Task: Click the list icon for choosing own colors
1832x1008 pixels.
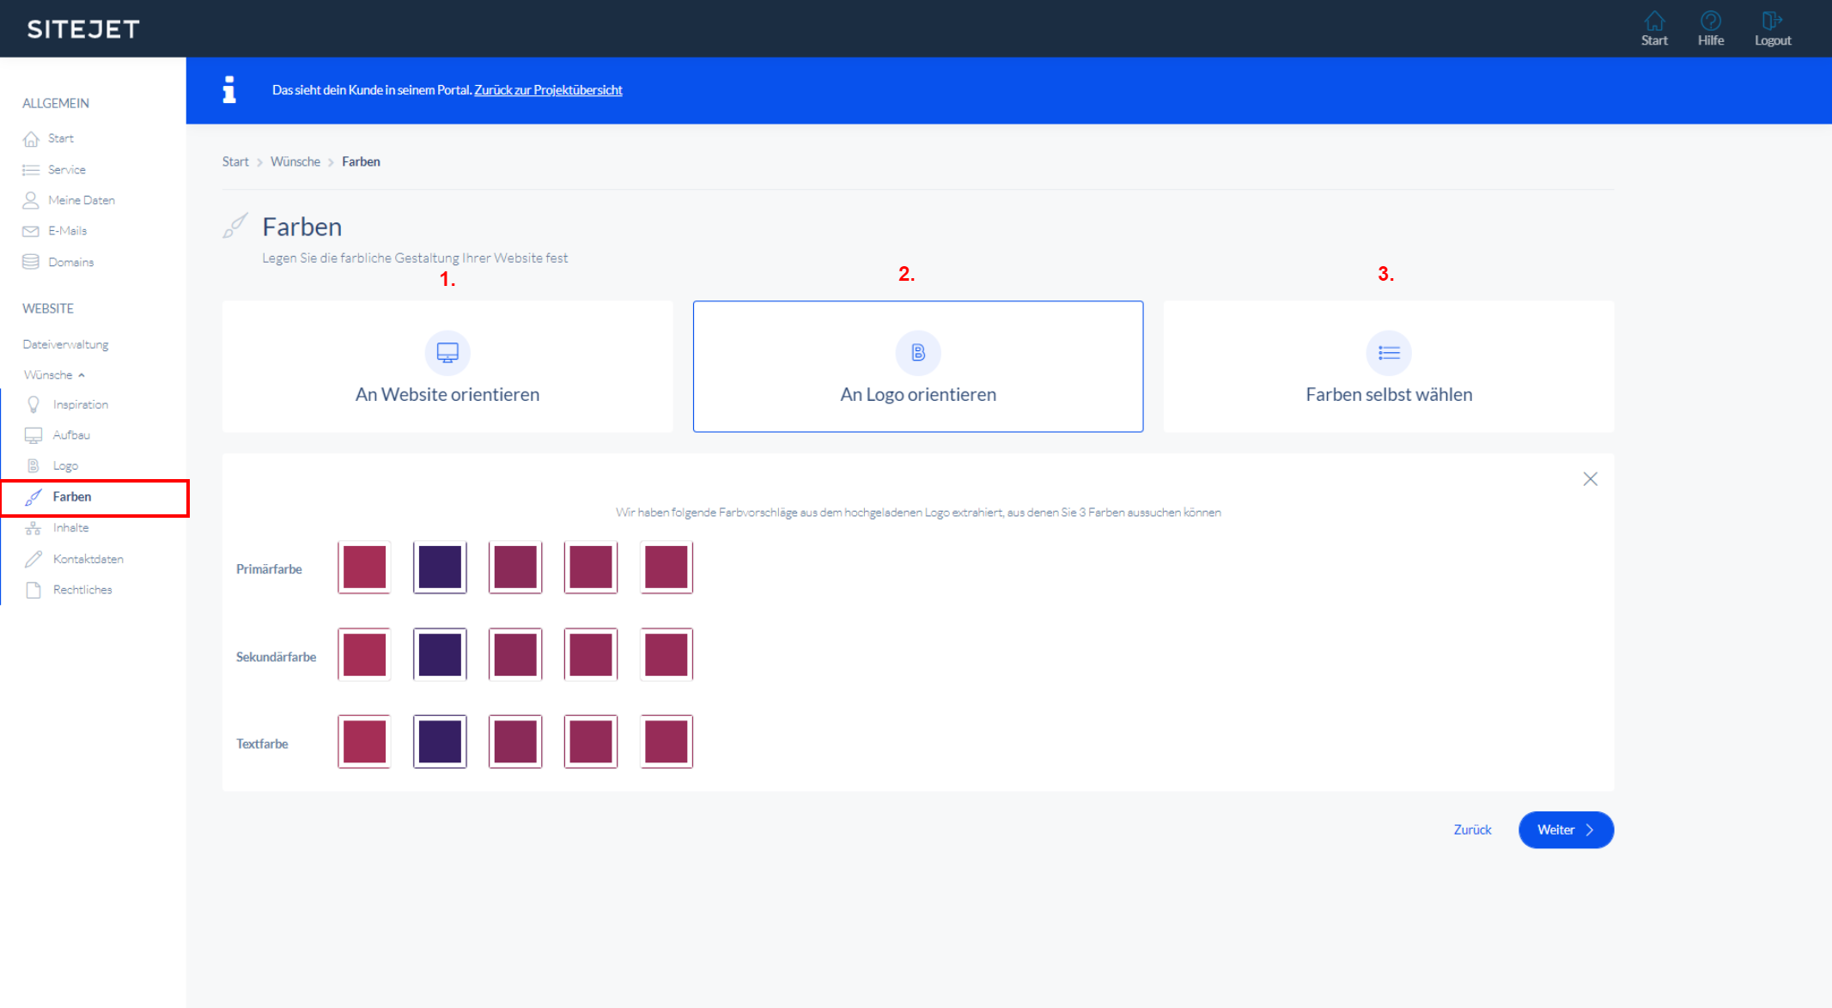Action: 1389,353
